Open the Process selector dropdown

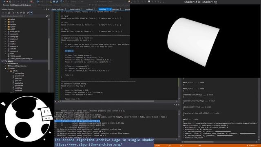pyautogui.click(x=36, y=5)
